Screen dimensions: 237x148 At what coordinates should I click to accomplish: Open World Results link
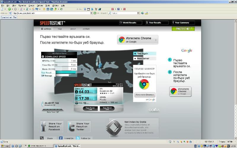(128, 22)
